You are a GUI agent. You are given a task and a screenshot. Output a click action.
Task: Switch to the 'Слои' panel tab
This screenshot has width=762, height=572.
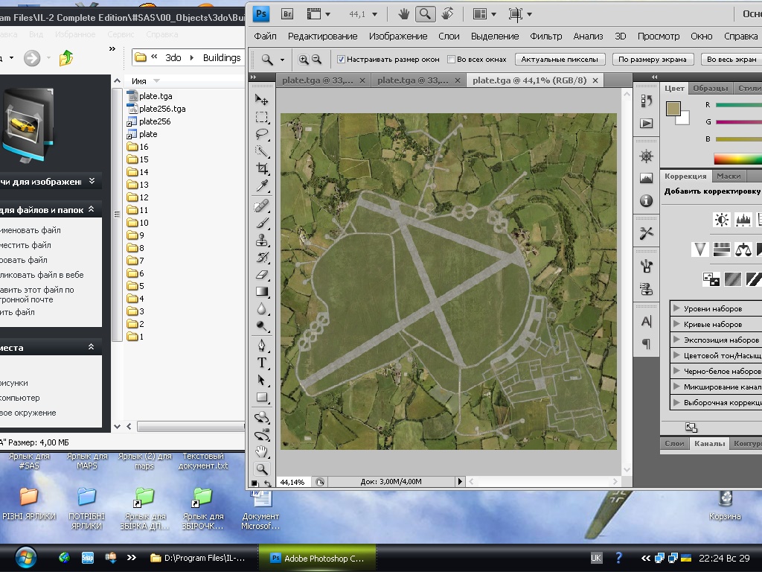pyautogui.click(x=674, y=444)
